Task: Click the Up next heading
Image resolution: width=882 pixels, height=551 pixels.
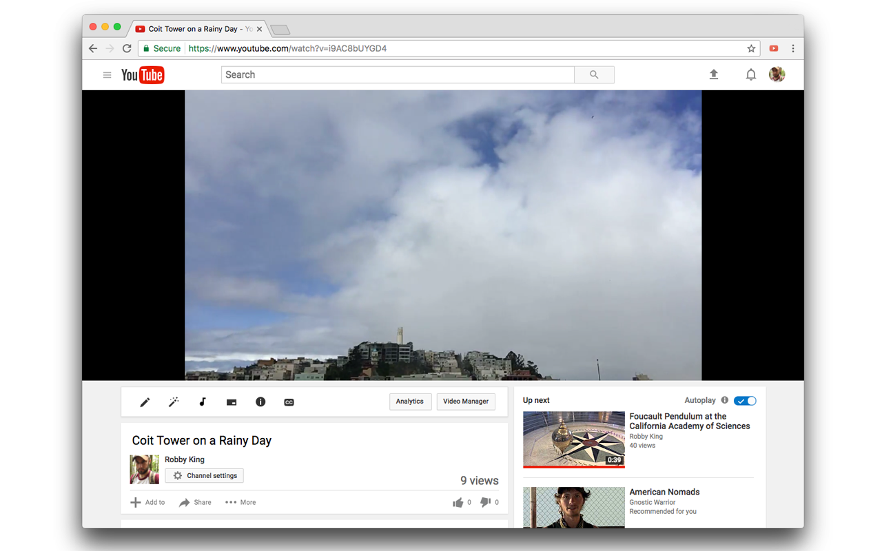Action: point(536,400)
